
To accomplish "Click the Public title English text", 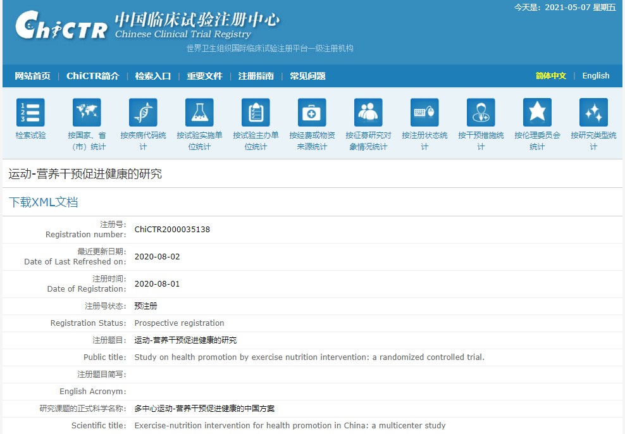I will click(x=309, y=357).
